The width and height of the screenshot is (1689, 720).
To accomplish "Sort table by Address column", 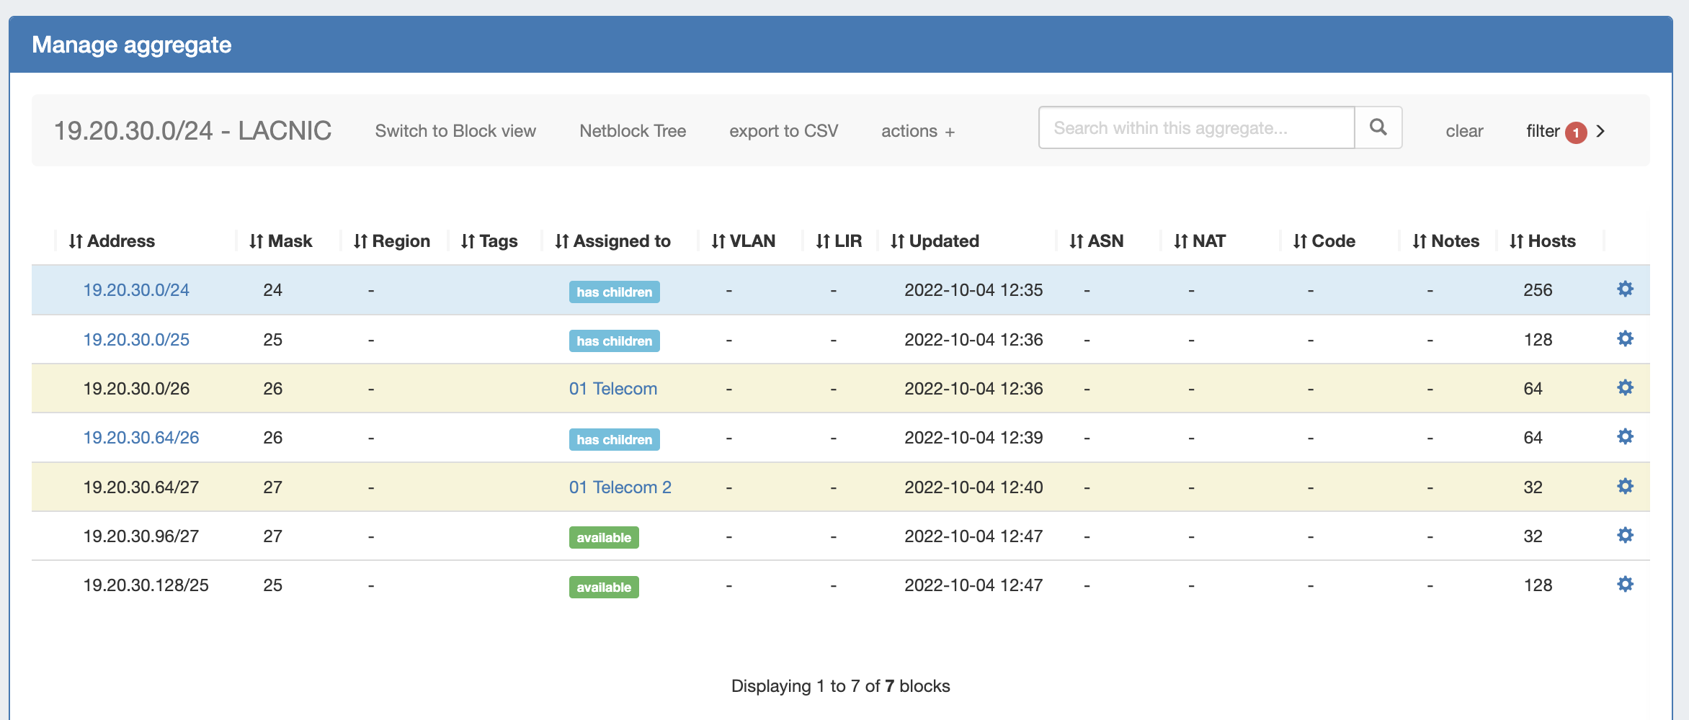I will pos(112,241).
